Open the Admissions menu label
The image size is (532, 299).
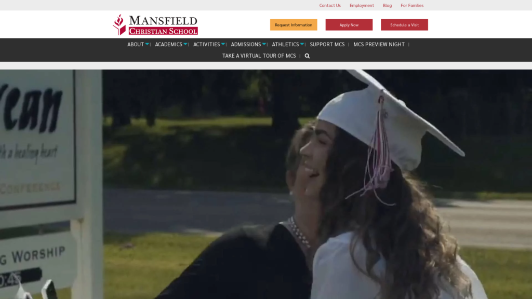(x=246, y=44)
